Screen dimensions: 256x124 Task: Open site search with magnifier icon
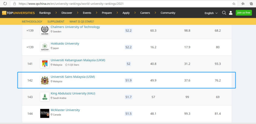[x=224, y=13]
